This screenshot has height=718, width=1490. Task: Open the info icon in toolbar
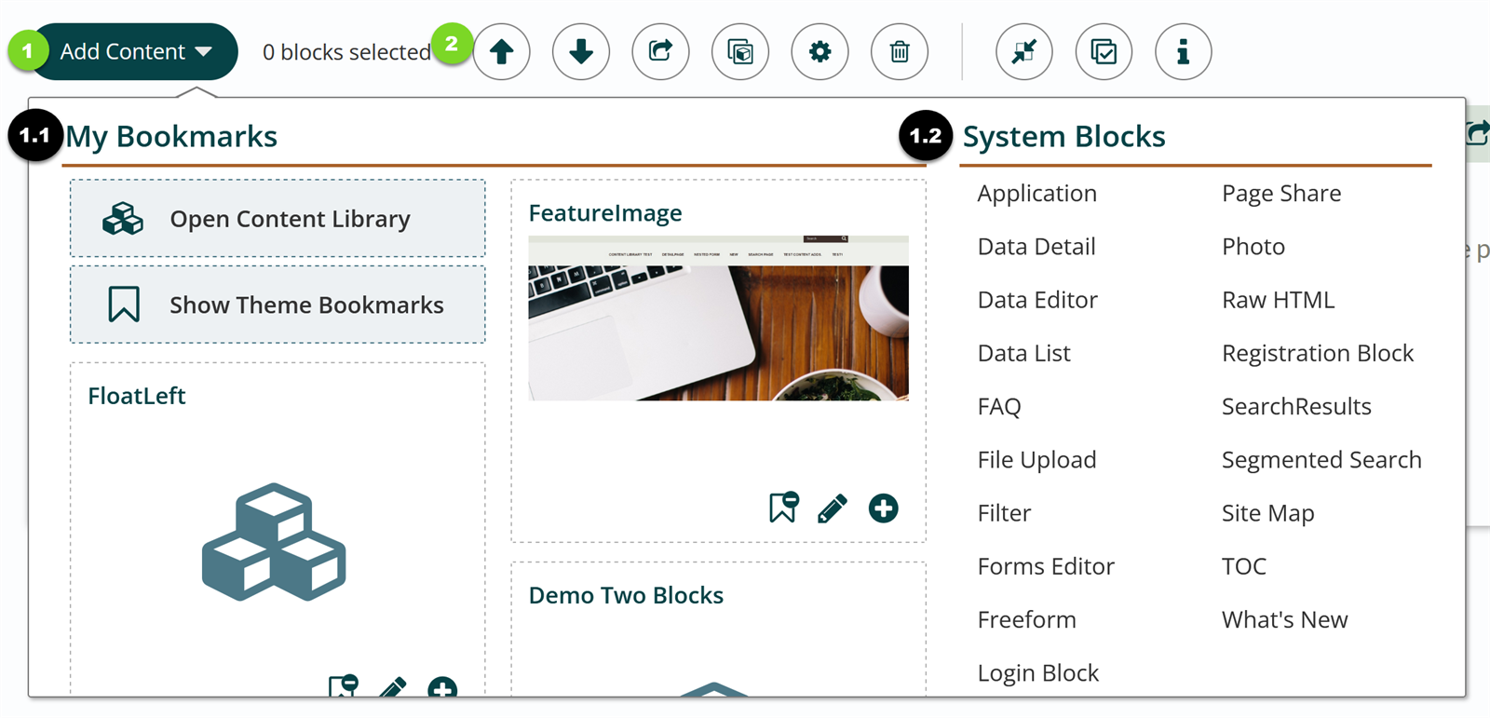1184,51
